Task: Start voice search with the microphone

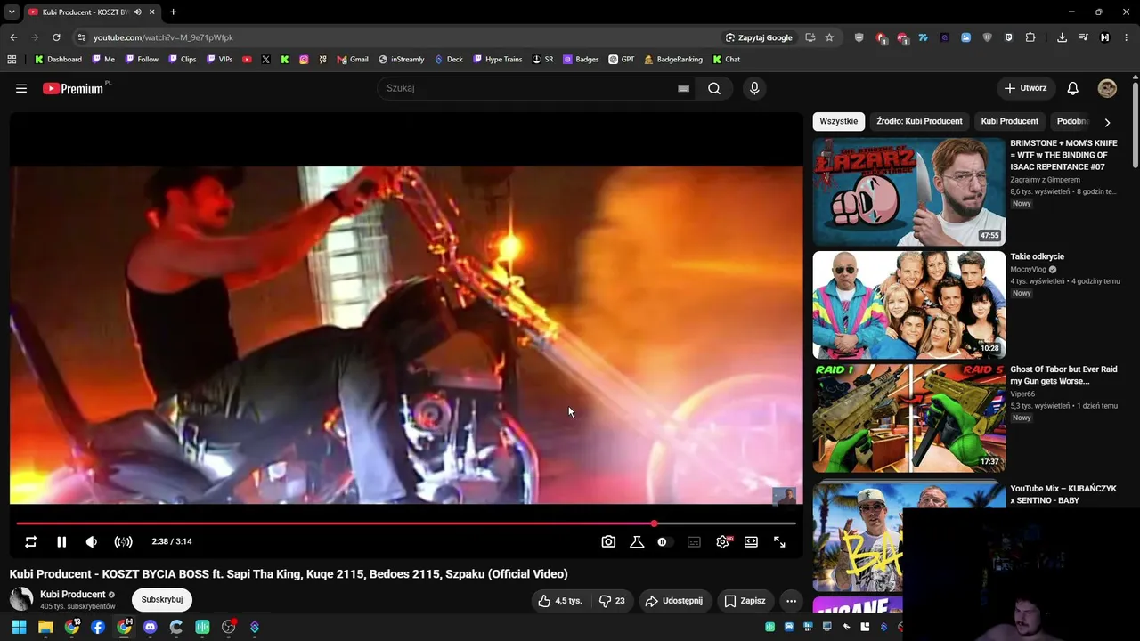Action: click(754, 88)
